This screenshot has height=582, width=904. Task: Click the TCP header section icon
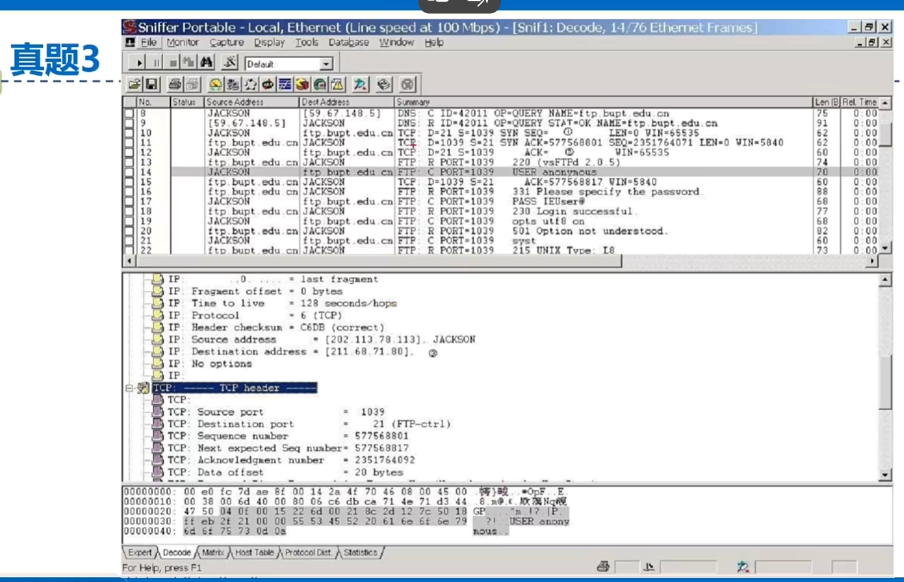pos(143,388)
